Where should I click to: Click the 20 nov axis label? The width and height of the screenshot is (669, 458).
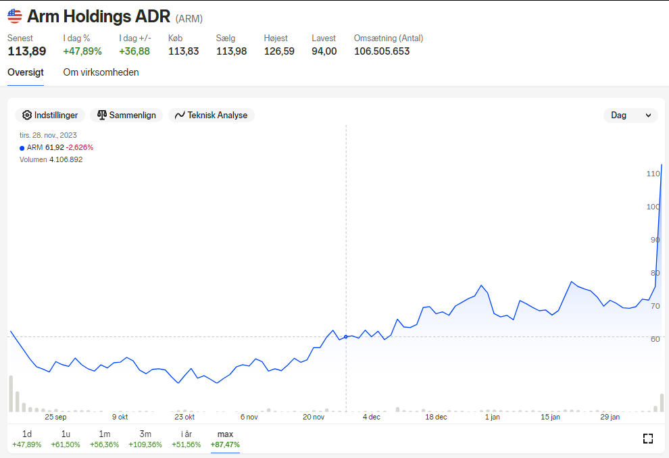click(x=314, y=417)
